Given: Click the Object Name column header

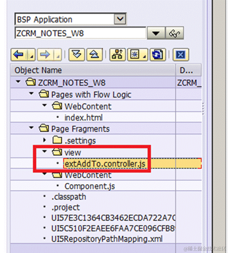Looking at the screenshot, I should 93,70.
